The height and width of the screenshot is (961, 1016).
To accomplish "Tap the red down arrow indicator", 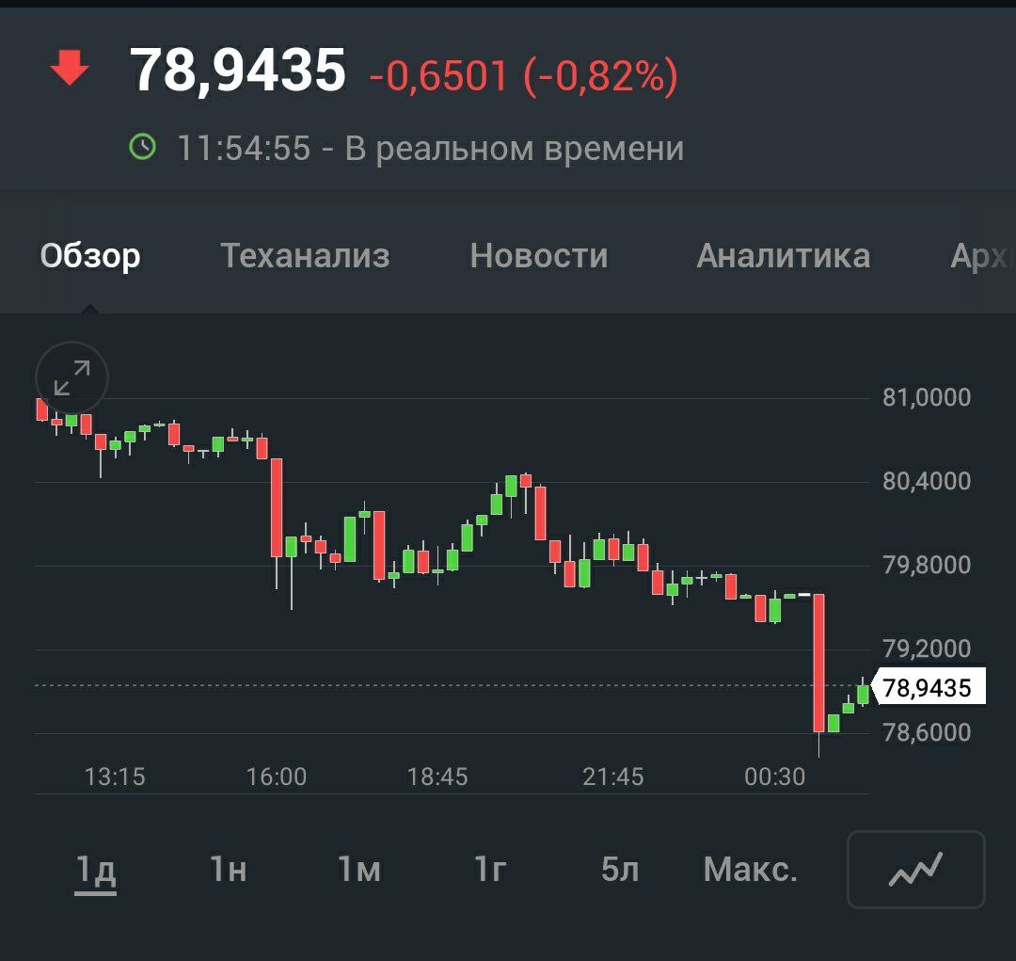I will [x=69, y=70].
